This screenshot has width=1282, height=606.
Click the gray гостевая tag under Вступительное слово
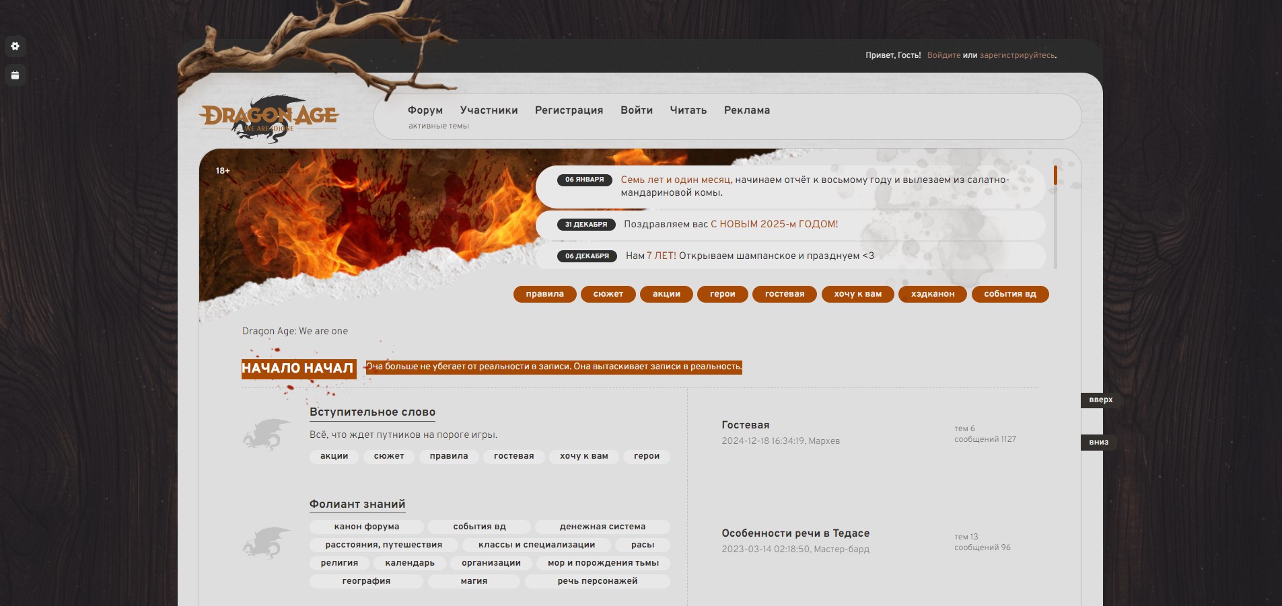point(514,456)
